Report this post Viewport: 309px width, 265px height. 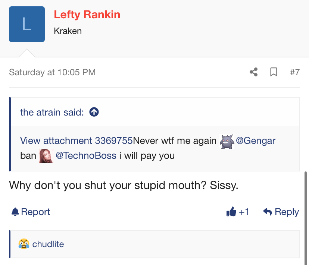pyautogui.click(x=35, y=212)
